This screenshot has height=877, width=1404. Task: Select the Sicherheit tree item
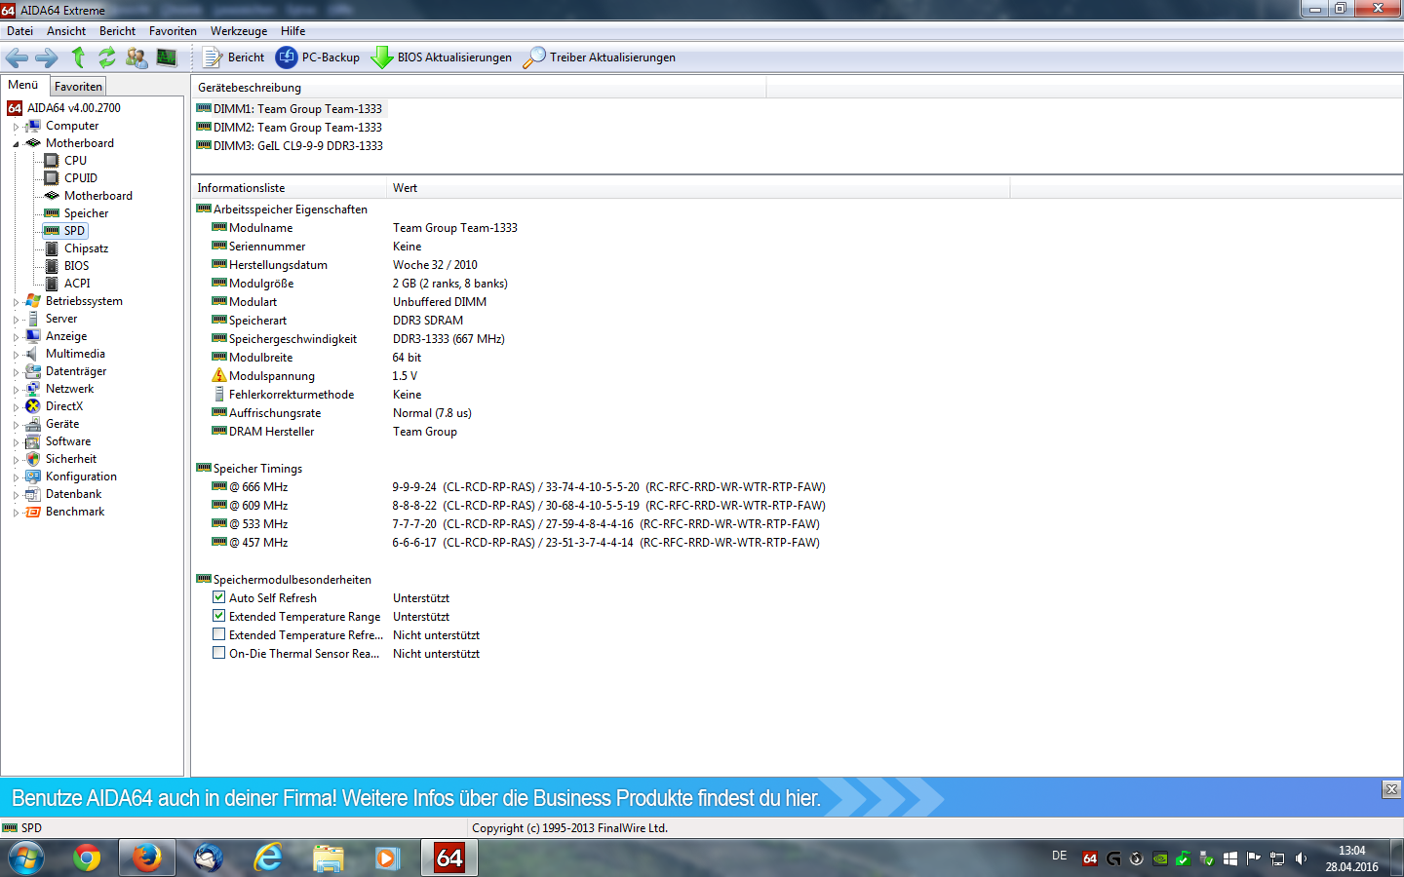71,459
